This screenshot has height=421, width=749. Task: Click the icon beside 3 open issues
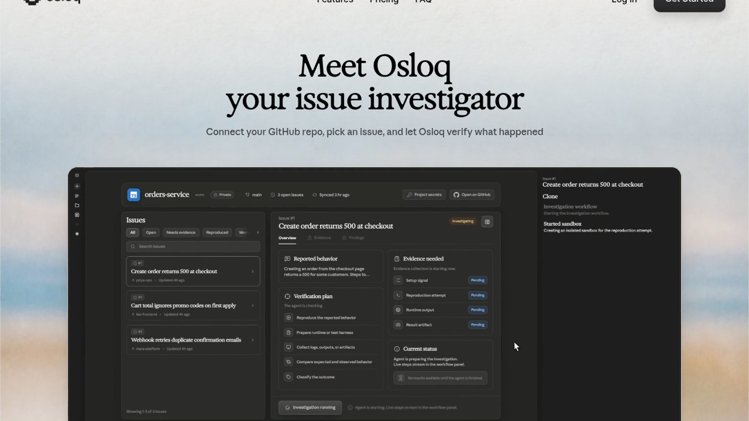[273, 195]
